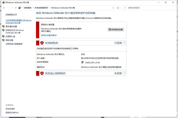The image size is (178, 118).
Task: Maximize the firewall window
Action: click(166, 2)
